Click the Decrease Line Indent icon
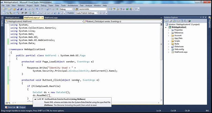This screenshot has width=212, height=113. click(x=22, y=13)
